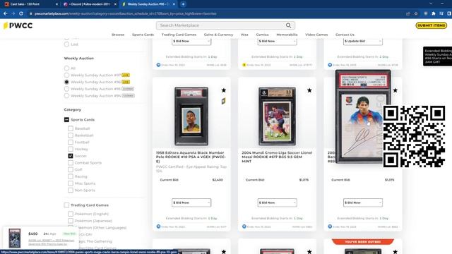The height and width of the screenshot is (254, 452).
Task: Select Weekly Sunday Auction #94 radio
Action: (x=66, y=96)
